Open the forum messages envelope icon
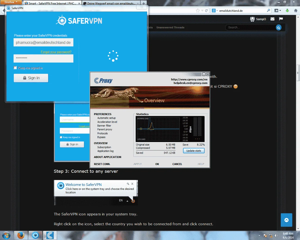This screenshot has height=240, width=300. click(272, 19)
